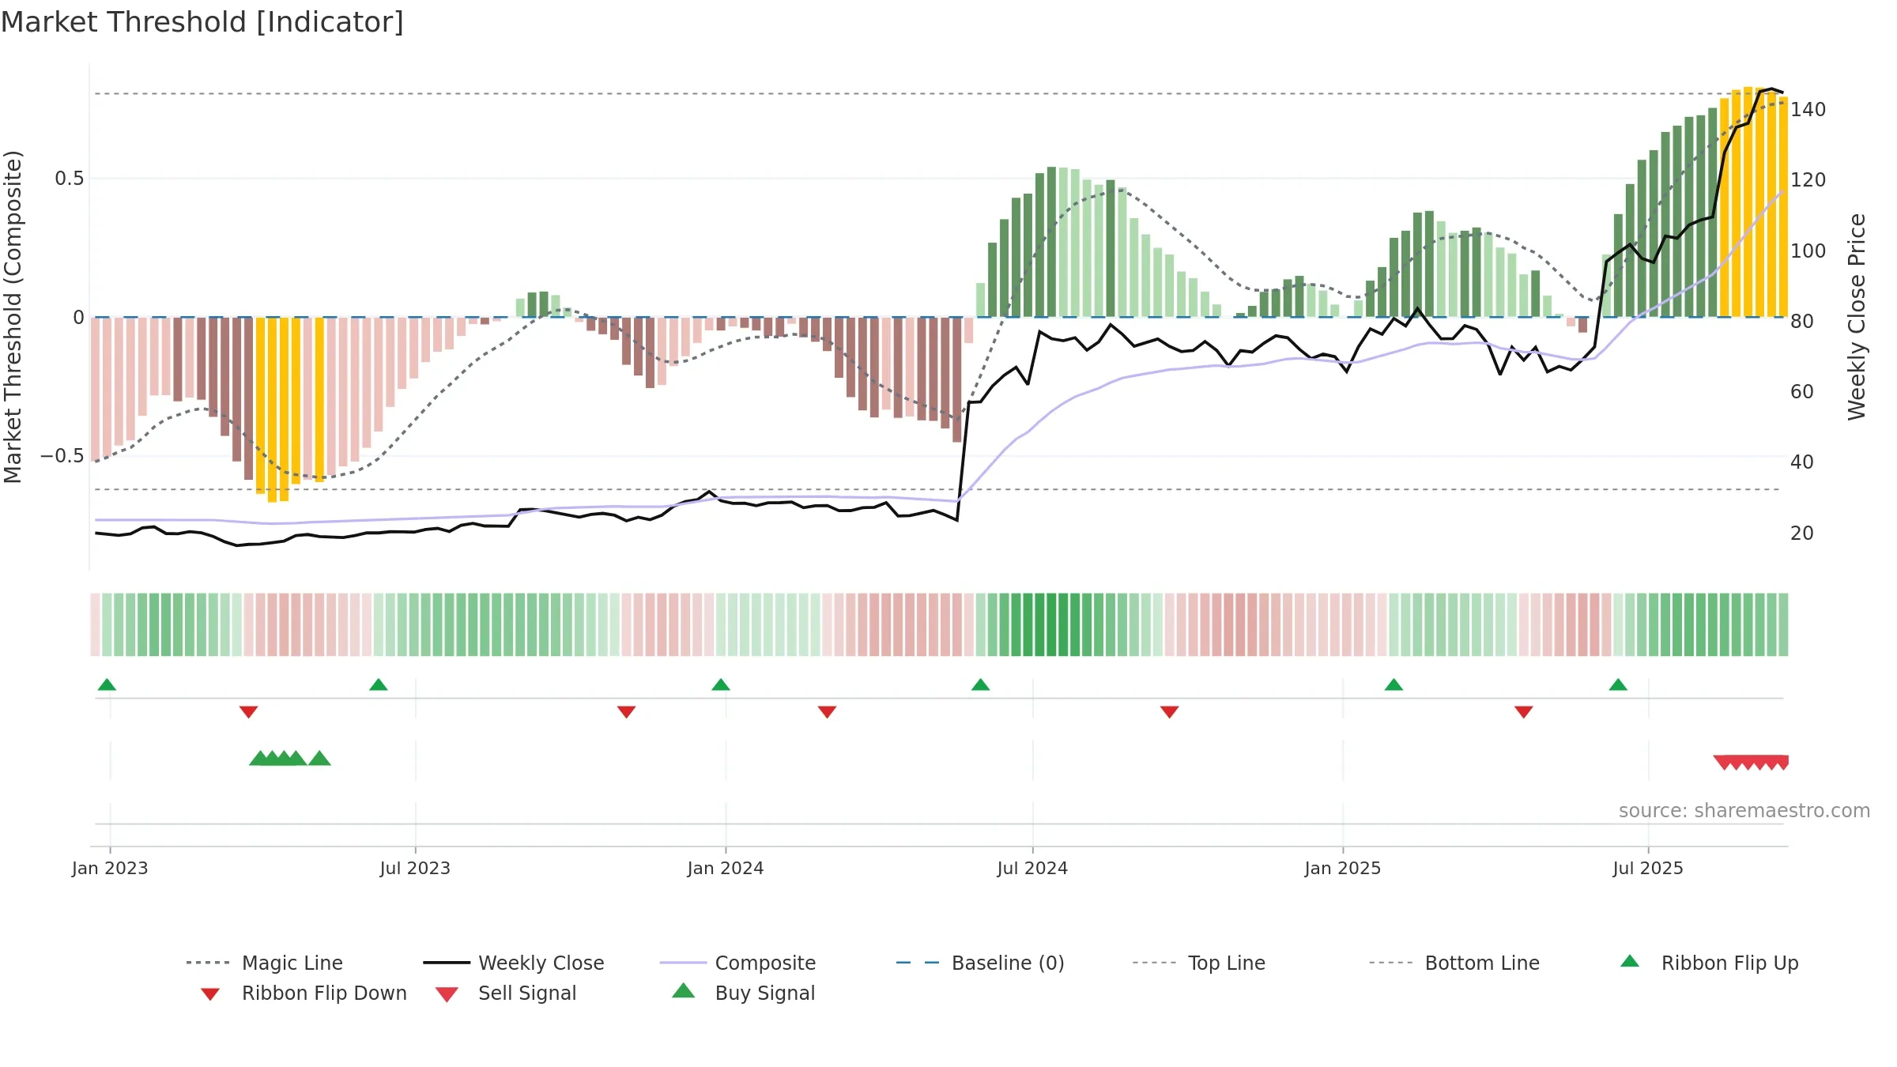This screenshot has width=1897, height=1067.
Task: Click the green Ribbon Flip Up marker at Jan 2023
Action: [107, 684]
